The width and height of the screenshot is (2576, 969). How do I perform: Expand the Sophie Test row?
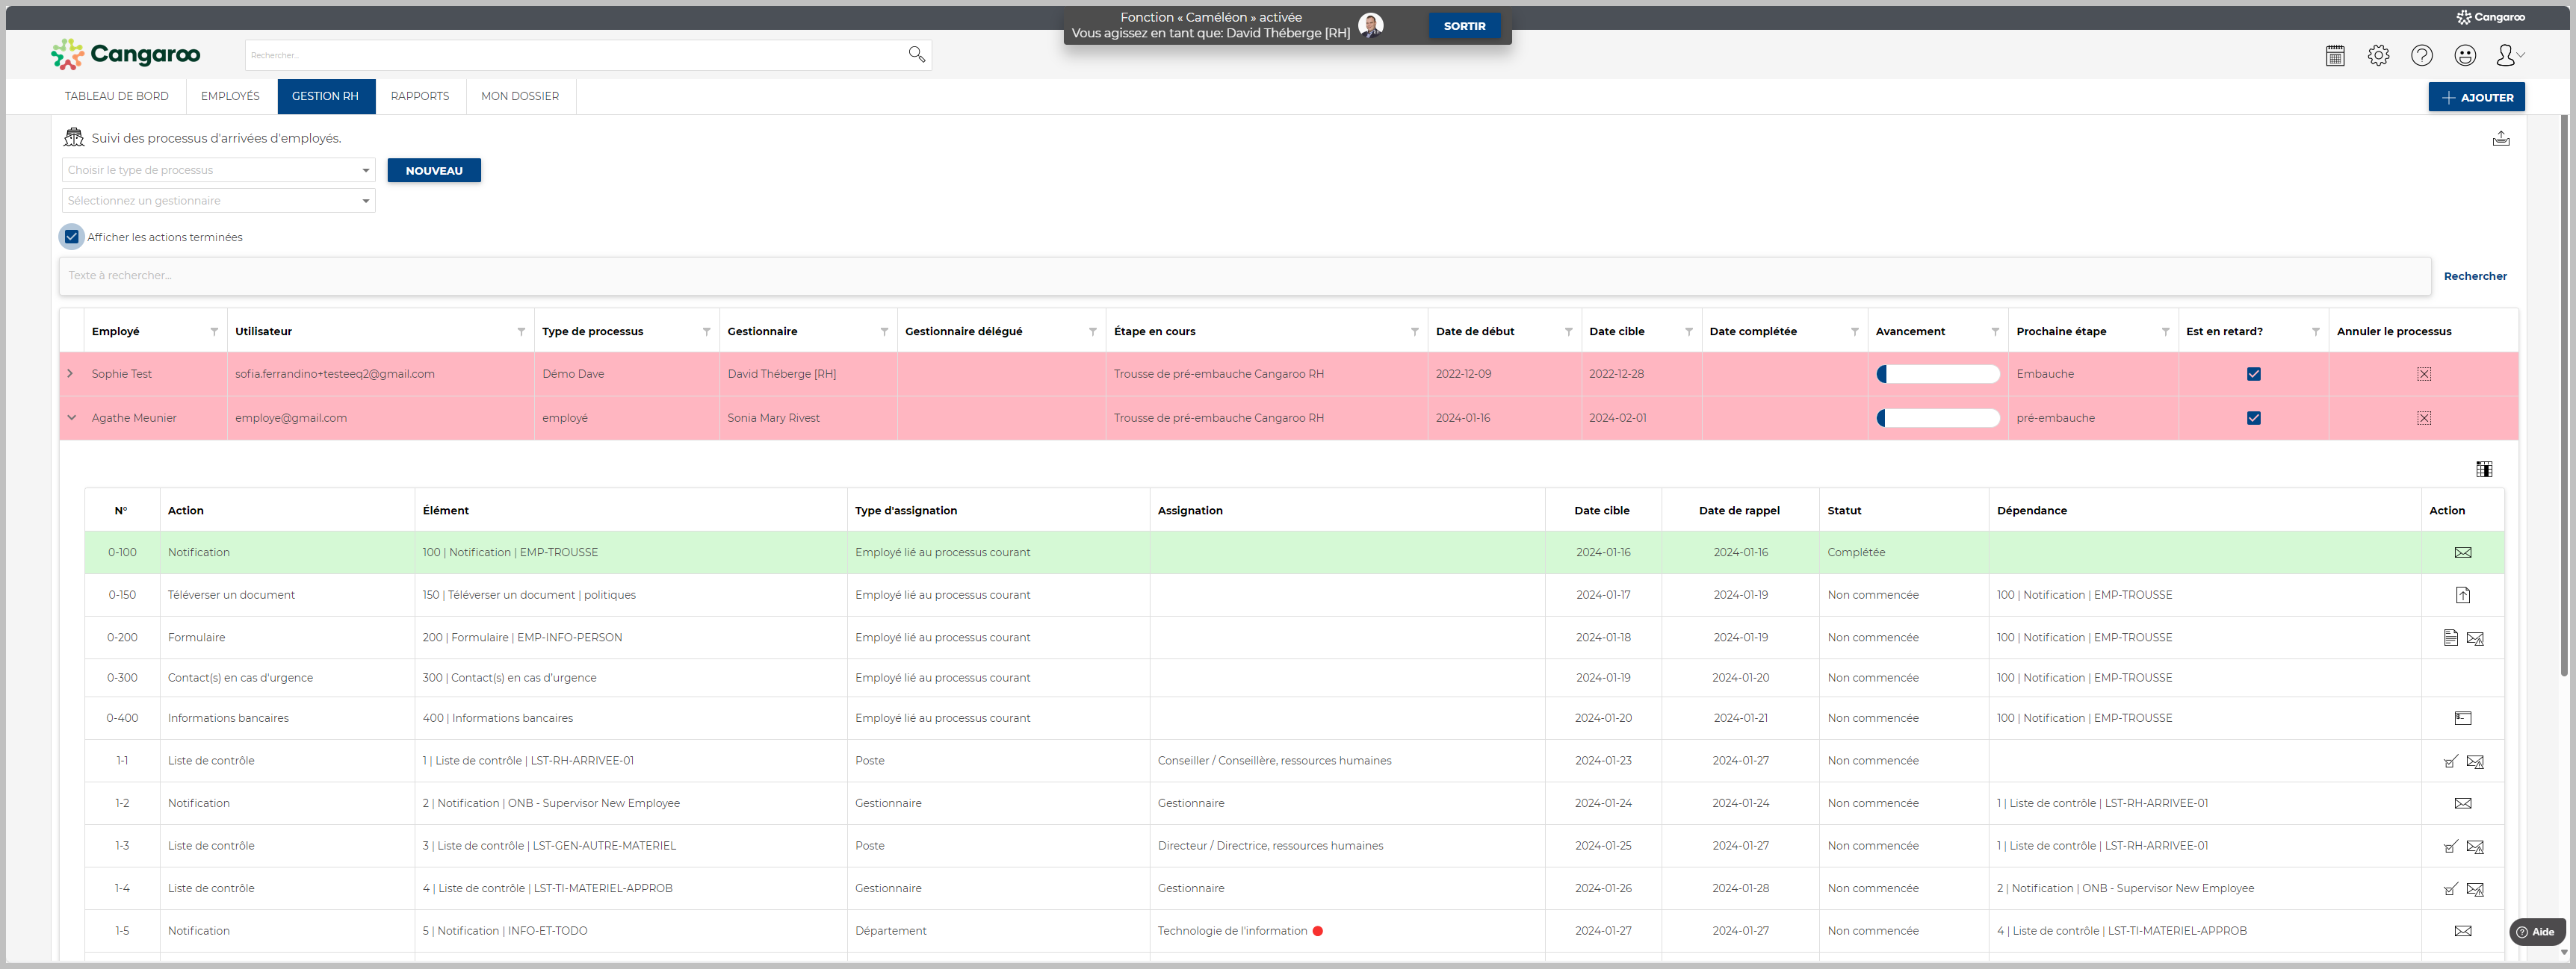click(x=70, y=373)
